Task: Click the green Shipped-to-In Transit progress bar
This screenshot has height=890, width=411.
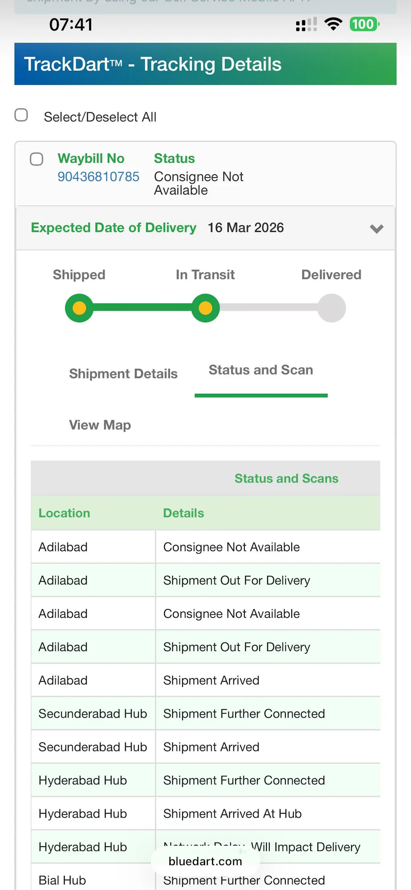Action: click(x=142, y=308)
